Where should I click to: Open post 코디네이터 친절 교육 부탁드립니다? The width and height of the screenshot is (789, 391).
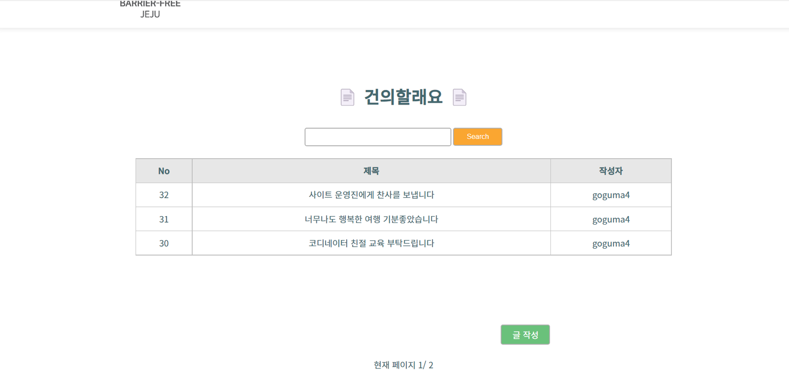click(371, 243)
